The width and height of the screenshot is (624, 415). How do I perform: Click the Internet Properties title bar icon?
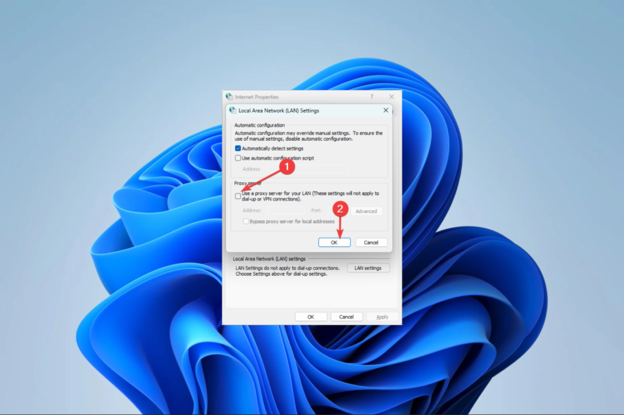click(230, 97)
